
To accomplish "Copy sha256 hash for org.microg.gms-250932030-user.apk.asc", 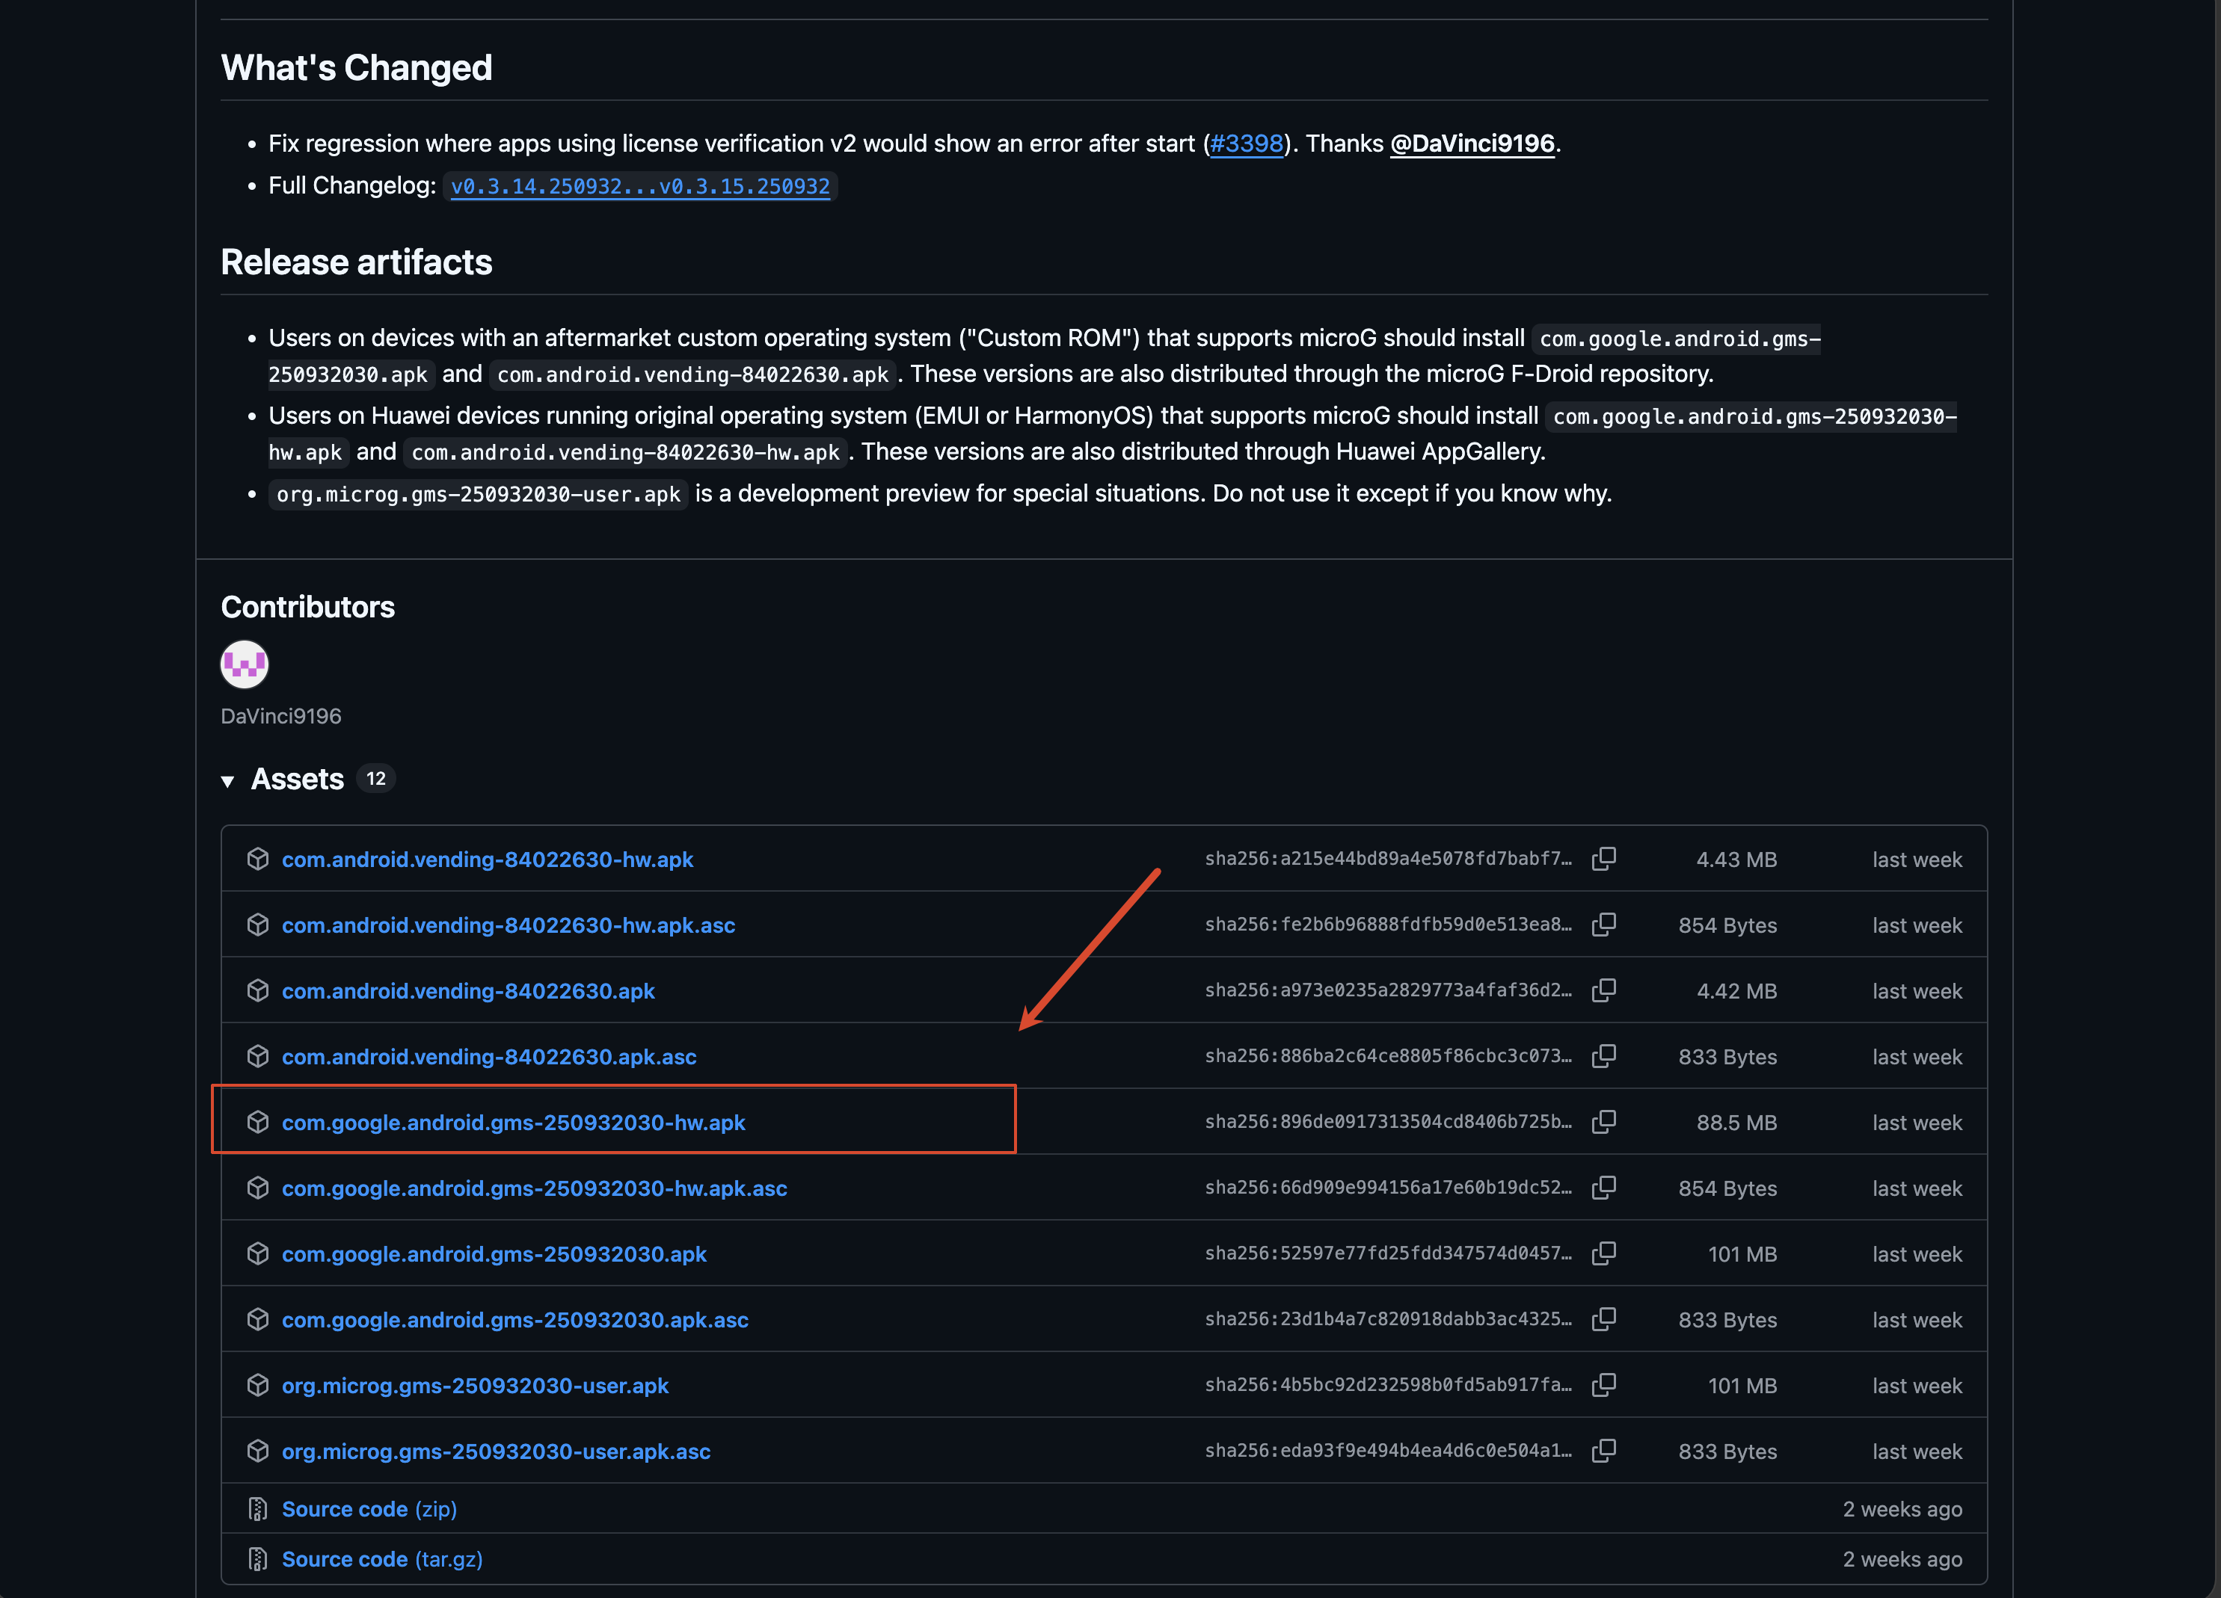I will 1603,1450.
